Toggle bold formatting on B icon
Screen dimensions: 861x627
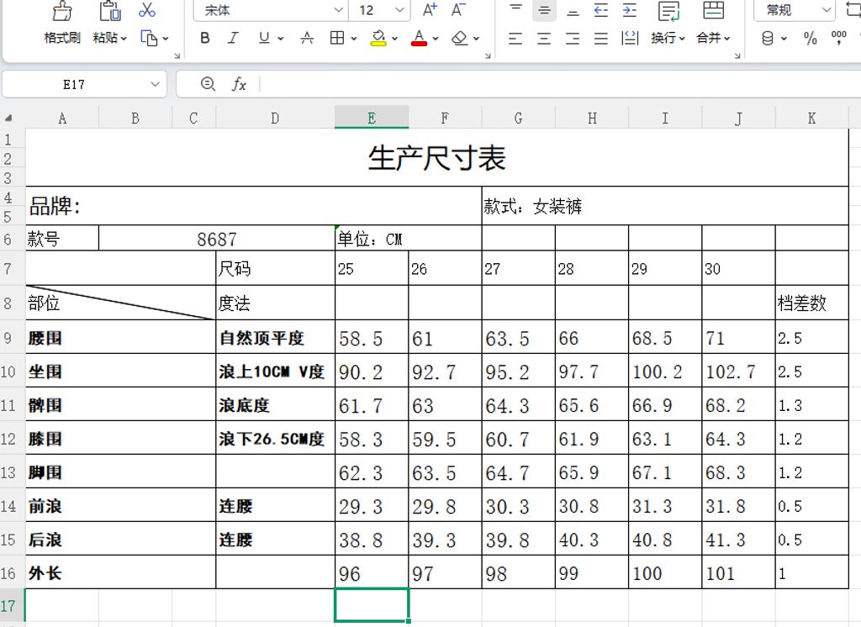point(204,38)
